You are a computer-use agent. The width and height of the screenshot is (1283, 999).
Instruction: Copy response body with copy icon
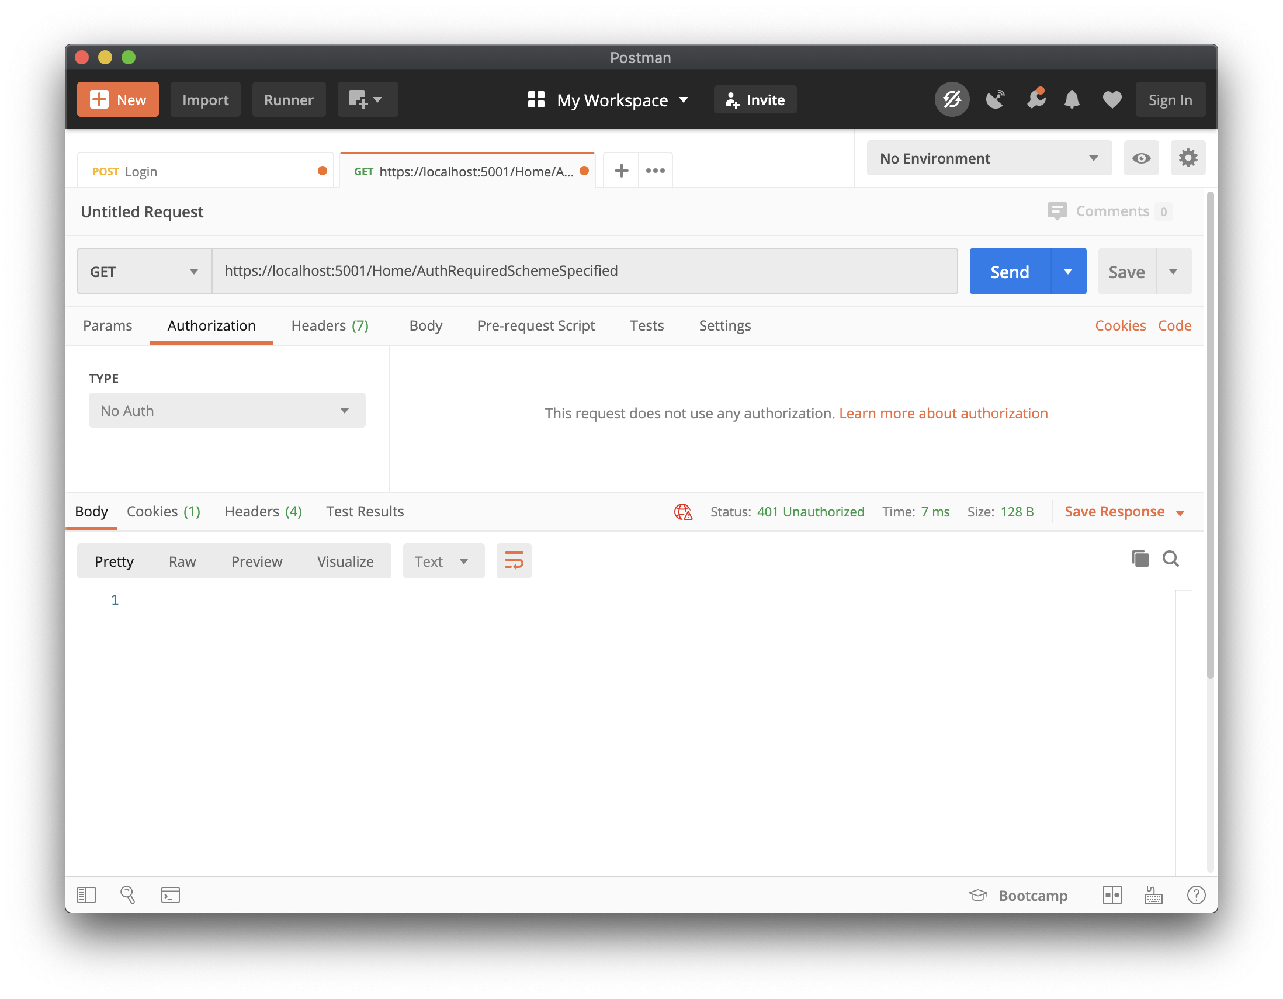1140,559
